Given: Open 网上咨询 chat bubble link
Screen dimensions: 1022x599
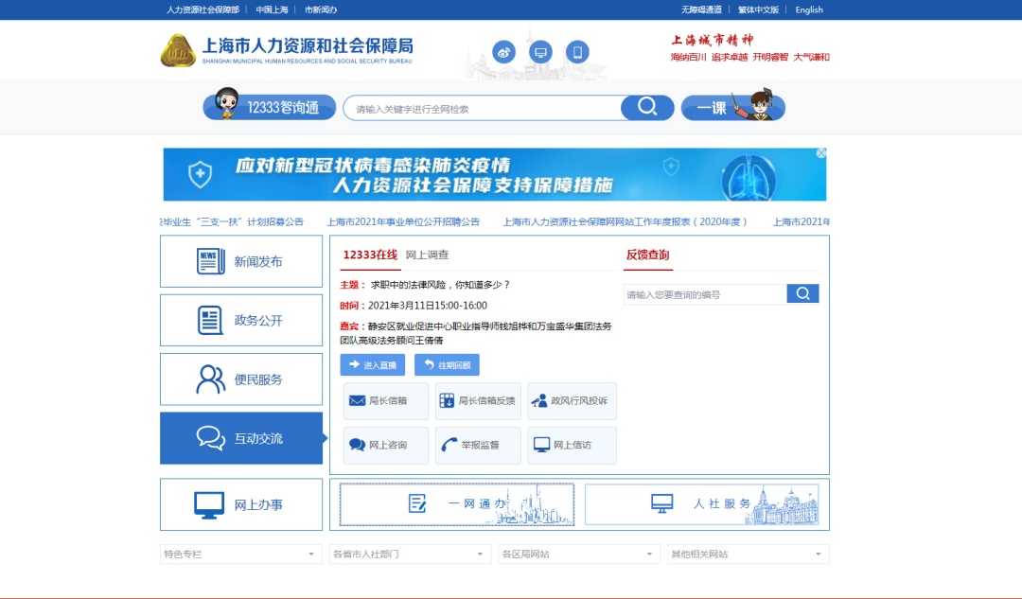Looking at the screenshot, I should tap(385, 446).
